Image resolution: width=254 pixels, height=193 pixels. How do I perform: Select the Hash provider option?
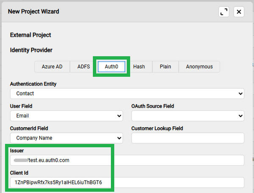(x=139, y=67)
